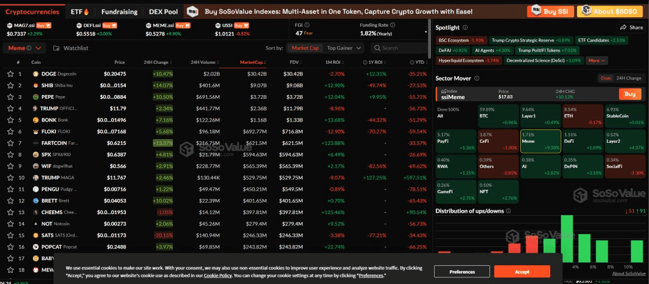Toggle favorite star for POPCAT
649x284 pixels.
click(10, 247)
